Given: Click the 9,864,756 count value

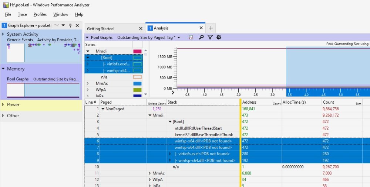Looking at the screenshot, I should pyautogui.click(x=330, y=109).
